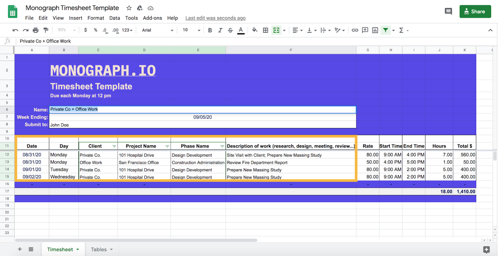
Task: Decrease decimal places
Action: coord(105,30)
